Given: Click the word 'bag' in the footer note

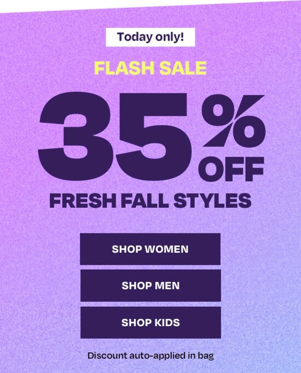Looking at the screenshot, I should tap(206, 357).
